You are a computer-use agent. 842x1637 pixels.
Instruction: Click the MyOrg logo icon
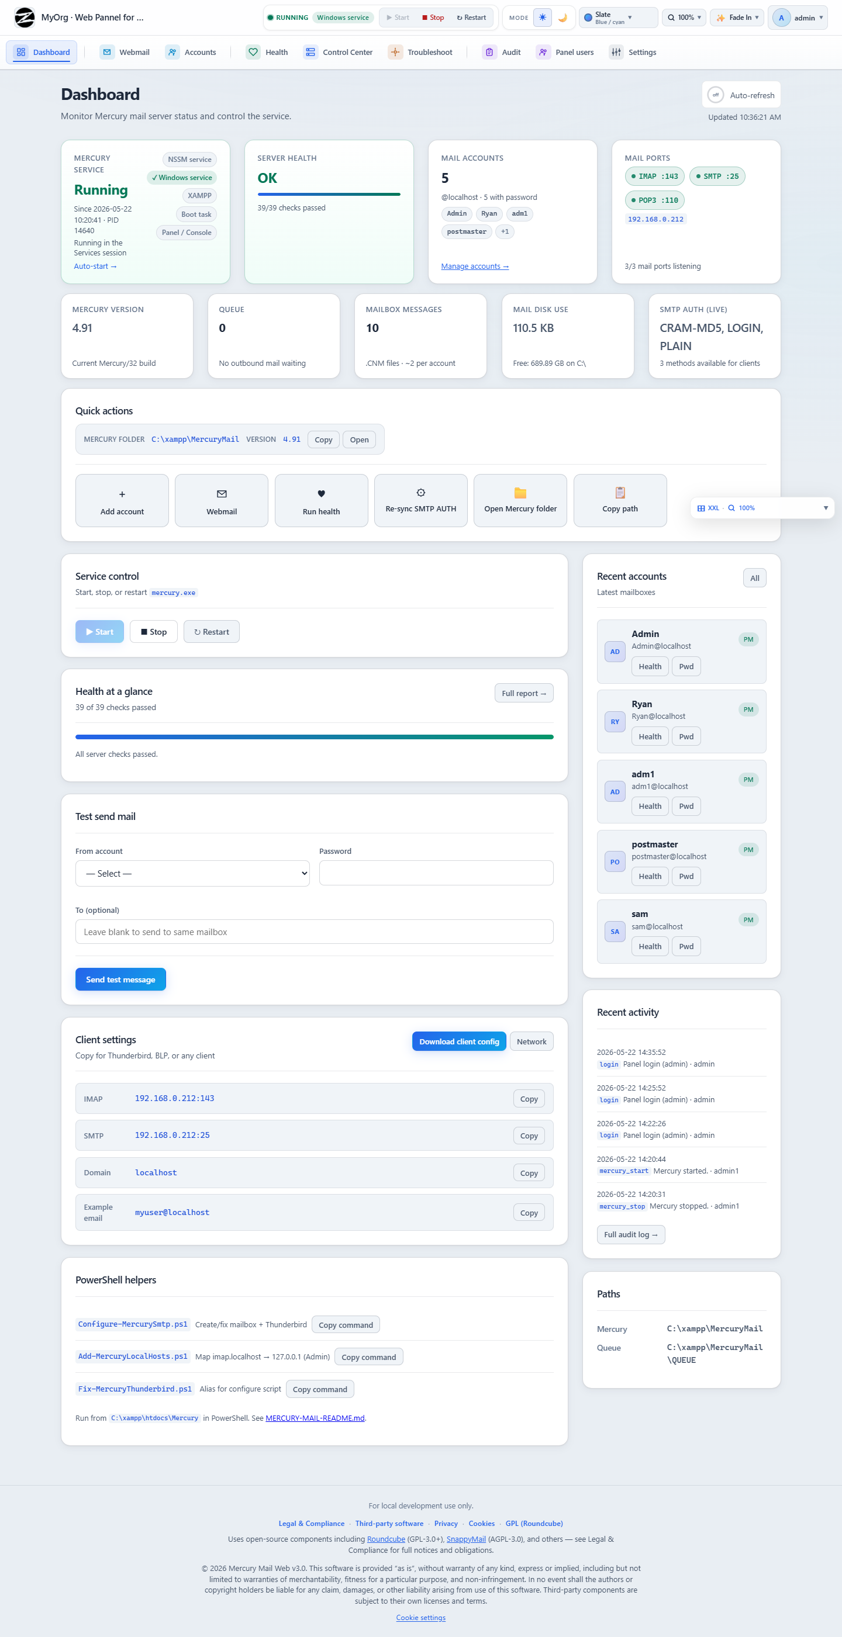click(x=25, y=17)
